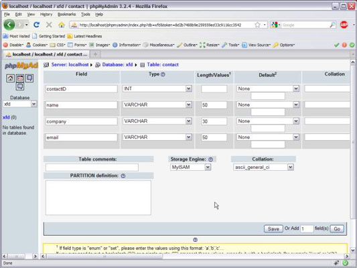The width and height of the screenshot is (357, 268).
Task: Open the Miscellaneous toolbar menu
Action: click(159, 45)
